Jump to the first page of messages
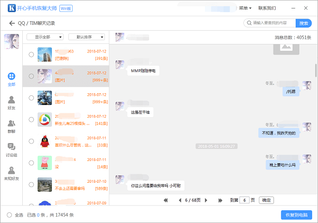 (166, 200)
